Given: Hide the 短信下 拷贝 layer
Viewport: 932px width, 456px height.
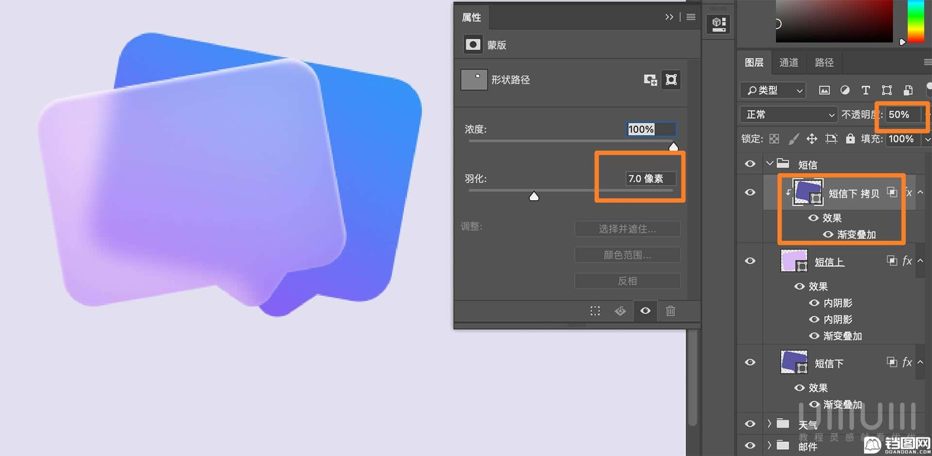Looking at the screenshot, I should pyautogui.click(x=750, y=192).
